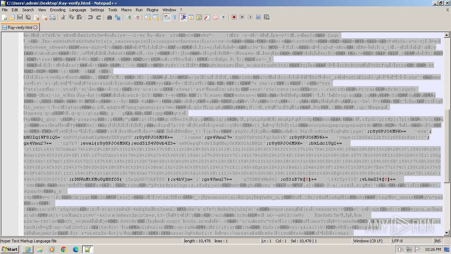This screenshot has height=254, width=451.
Task: Zoom in the editor view
Action: pyautogui.click(x=129, y=17)
